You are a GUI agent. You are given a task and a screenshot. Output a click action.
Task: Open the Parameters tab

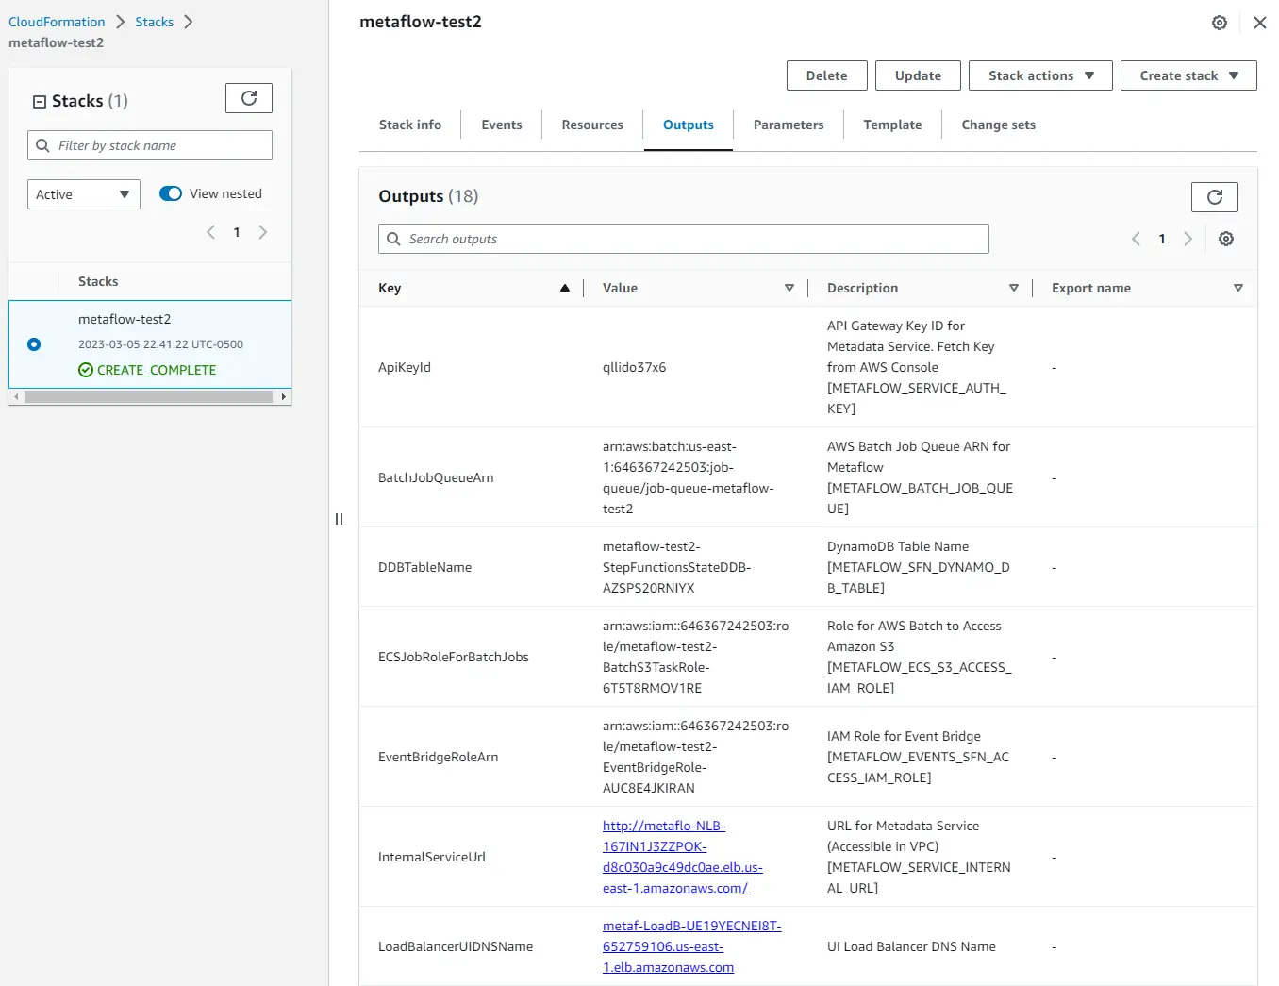click(x=789, y=125)
